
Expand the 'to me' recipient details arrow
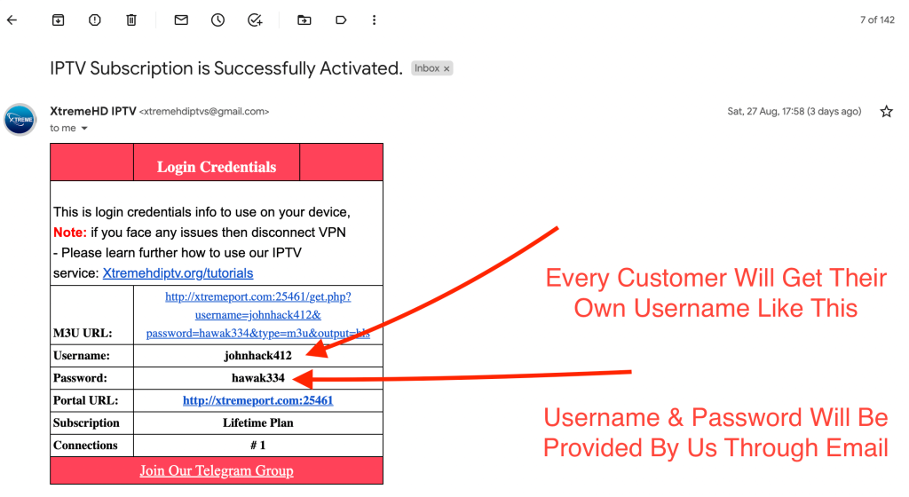[x=84, y=128]
